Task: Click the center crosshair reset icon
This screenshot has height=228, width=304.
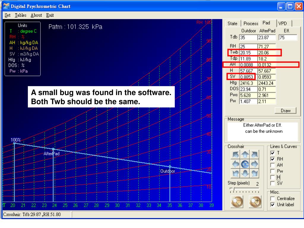Action: (x=245, y=164)
